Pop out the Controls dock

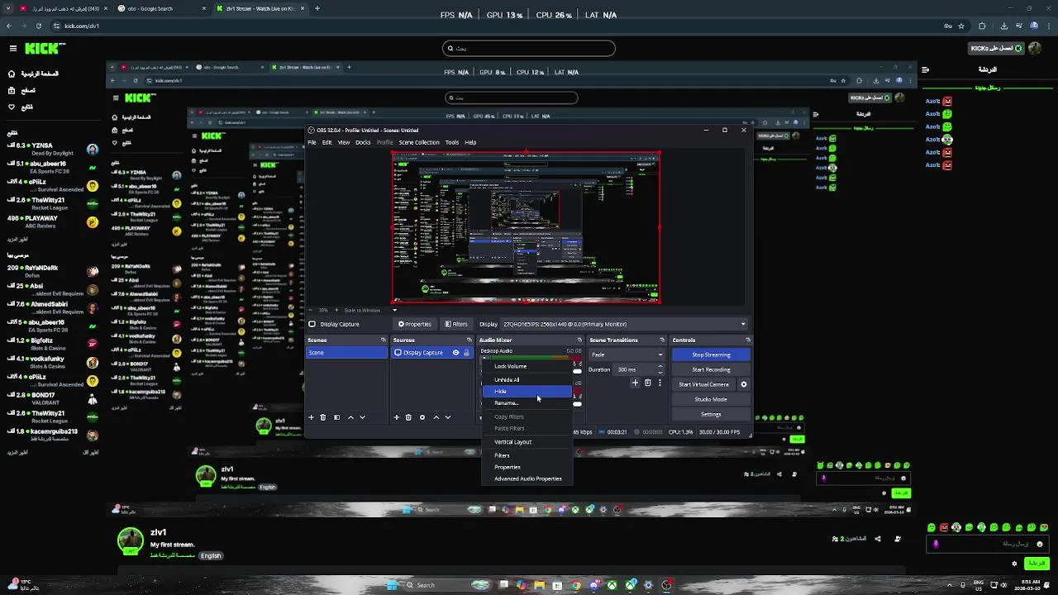tap(747, 340)
